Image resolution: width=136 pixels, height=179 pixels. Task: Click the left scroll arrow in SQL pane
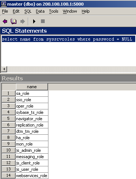pyautogui.click(x=4, y=69)
